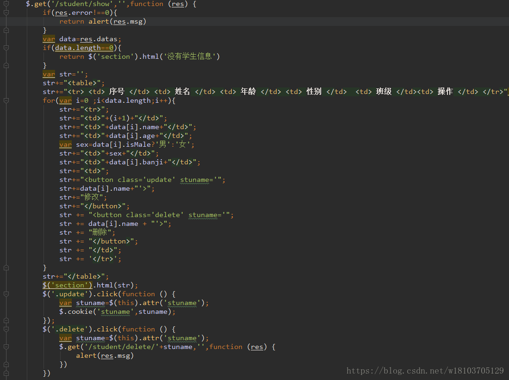Click the 修改 text inside the update button string
509x380 pixels.
pos(93,197)
